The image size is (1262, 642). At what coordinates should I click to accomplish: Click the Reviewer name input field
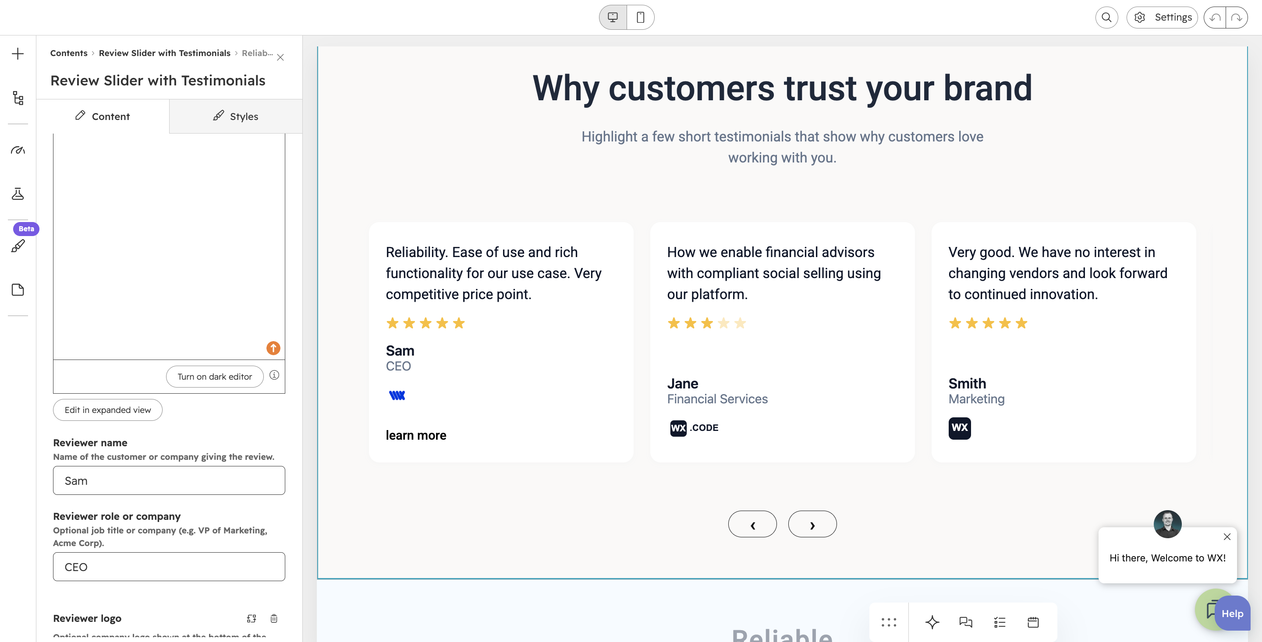point(169,480)
